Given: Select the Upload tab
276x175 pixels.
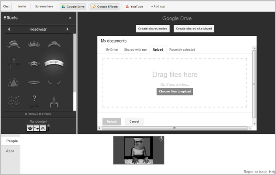Looking at the screenshot, I should [158, 50].
